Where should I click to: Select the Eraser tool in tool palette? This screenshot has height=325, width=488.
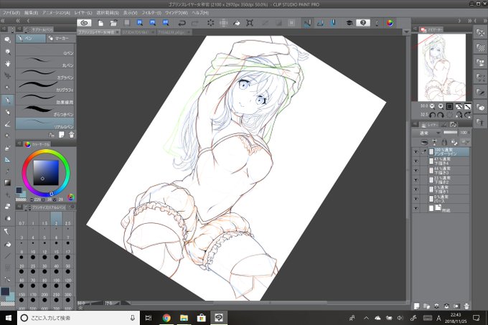pos(7,207)
